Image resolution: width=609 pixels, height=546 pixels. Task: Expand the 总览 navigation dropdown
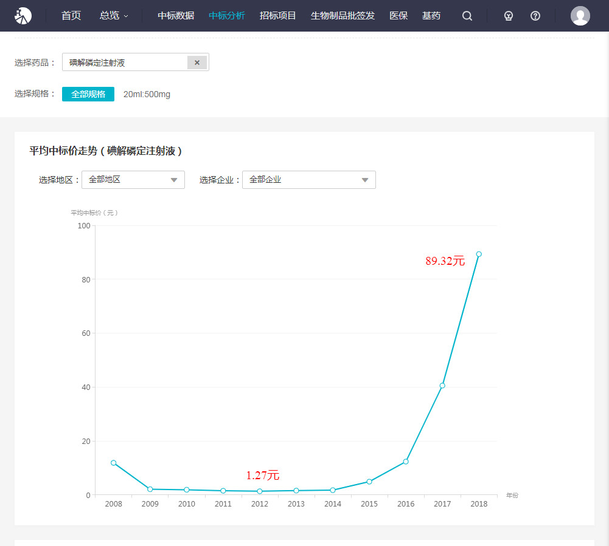click(x=114, y=16)
